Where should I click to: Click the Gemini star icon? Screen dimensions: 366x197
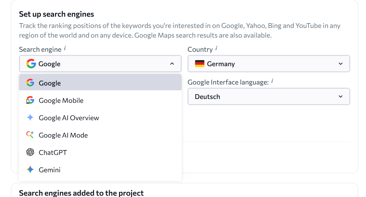pos(30,170)
